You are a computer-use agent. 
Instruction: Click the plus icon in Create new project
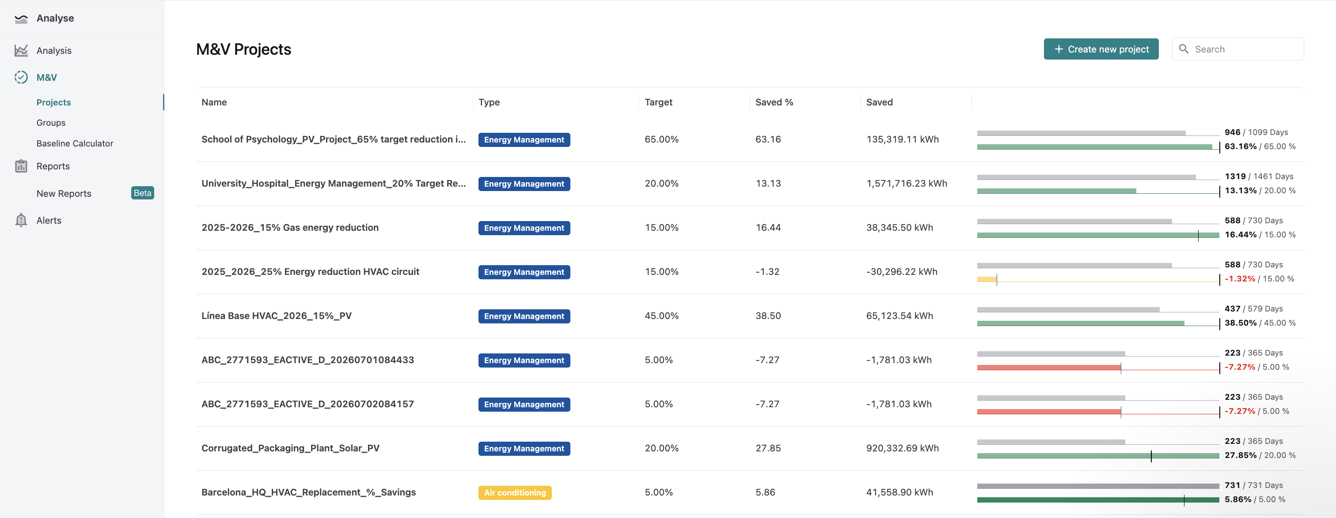(x=1059, y=49)
